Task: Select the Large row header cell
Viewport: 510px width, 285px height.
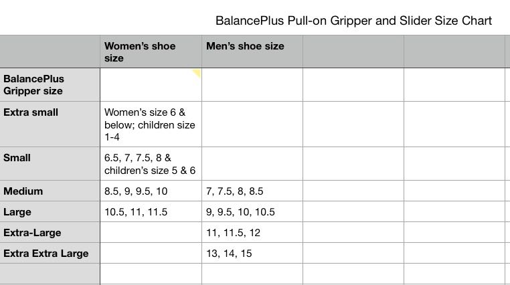Action: pos(50,212)
